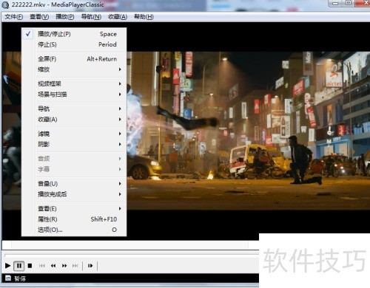Image resolution: width=370 pixels, height=288 pixels.
Task: Open 选项(O)... options entry
Action: coord(74,230)
